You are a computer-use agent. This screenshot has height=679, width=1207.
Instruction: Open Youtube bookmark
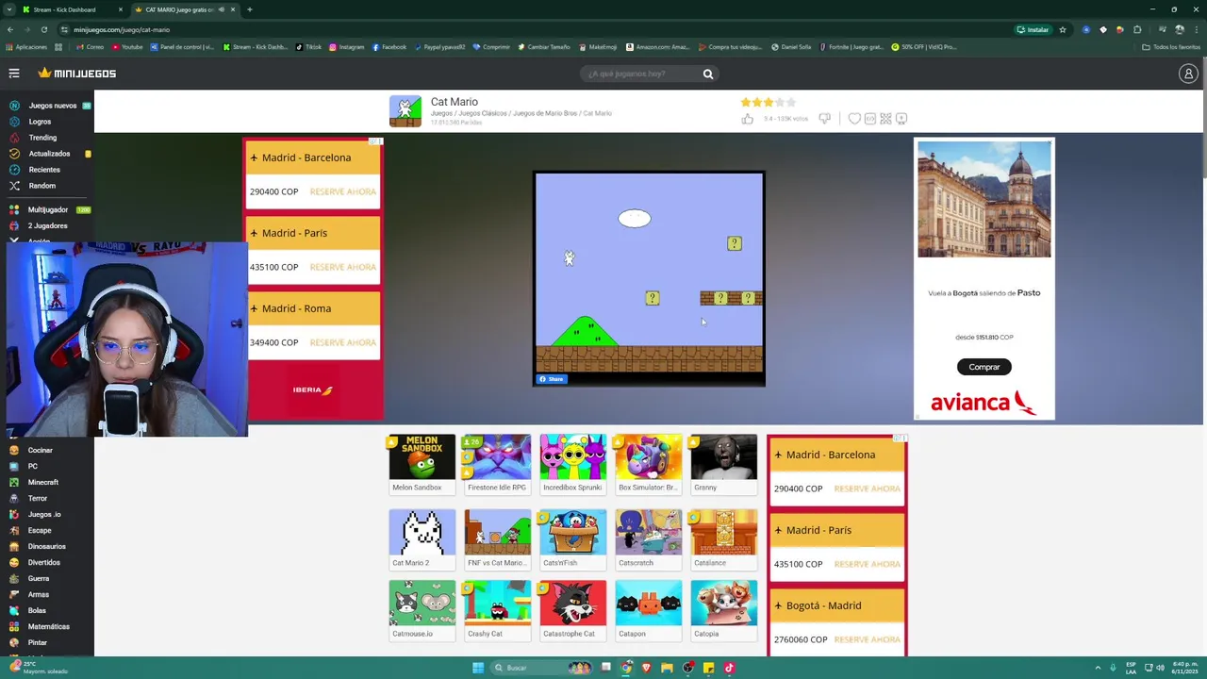pos(128,47)
